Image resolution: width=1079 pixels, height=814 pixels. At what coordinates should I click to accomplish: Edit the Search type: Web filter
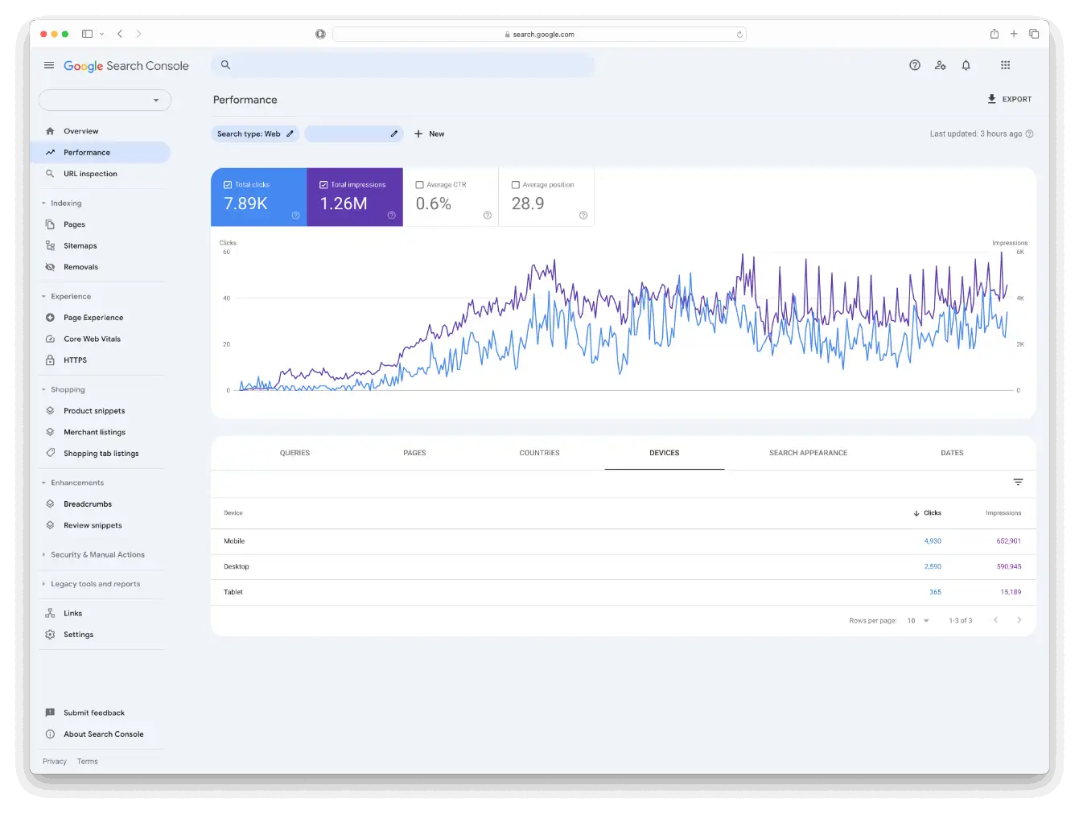pos(255,134)
